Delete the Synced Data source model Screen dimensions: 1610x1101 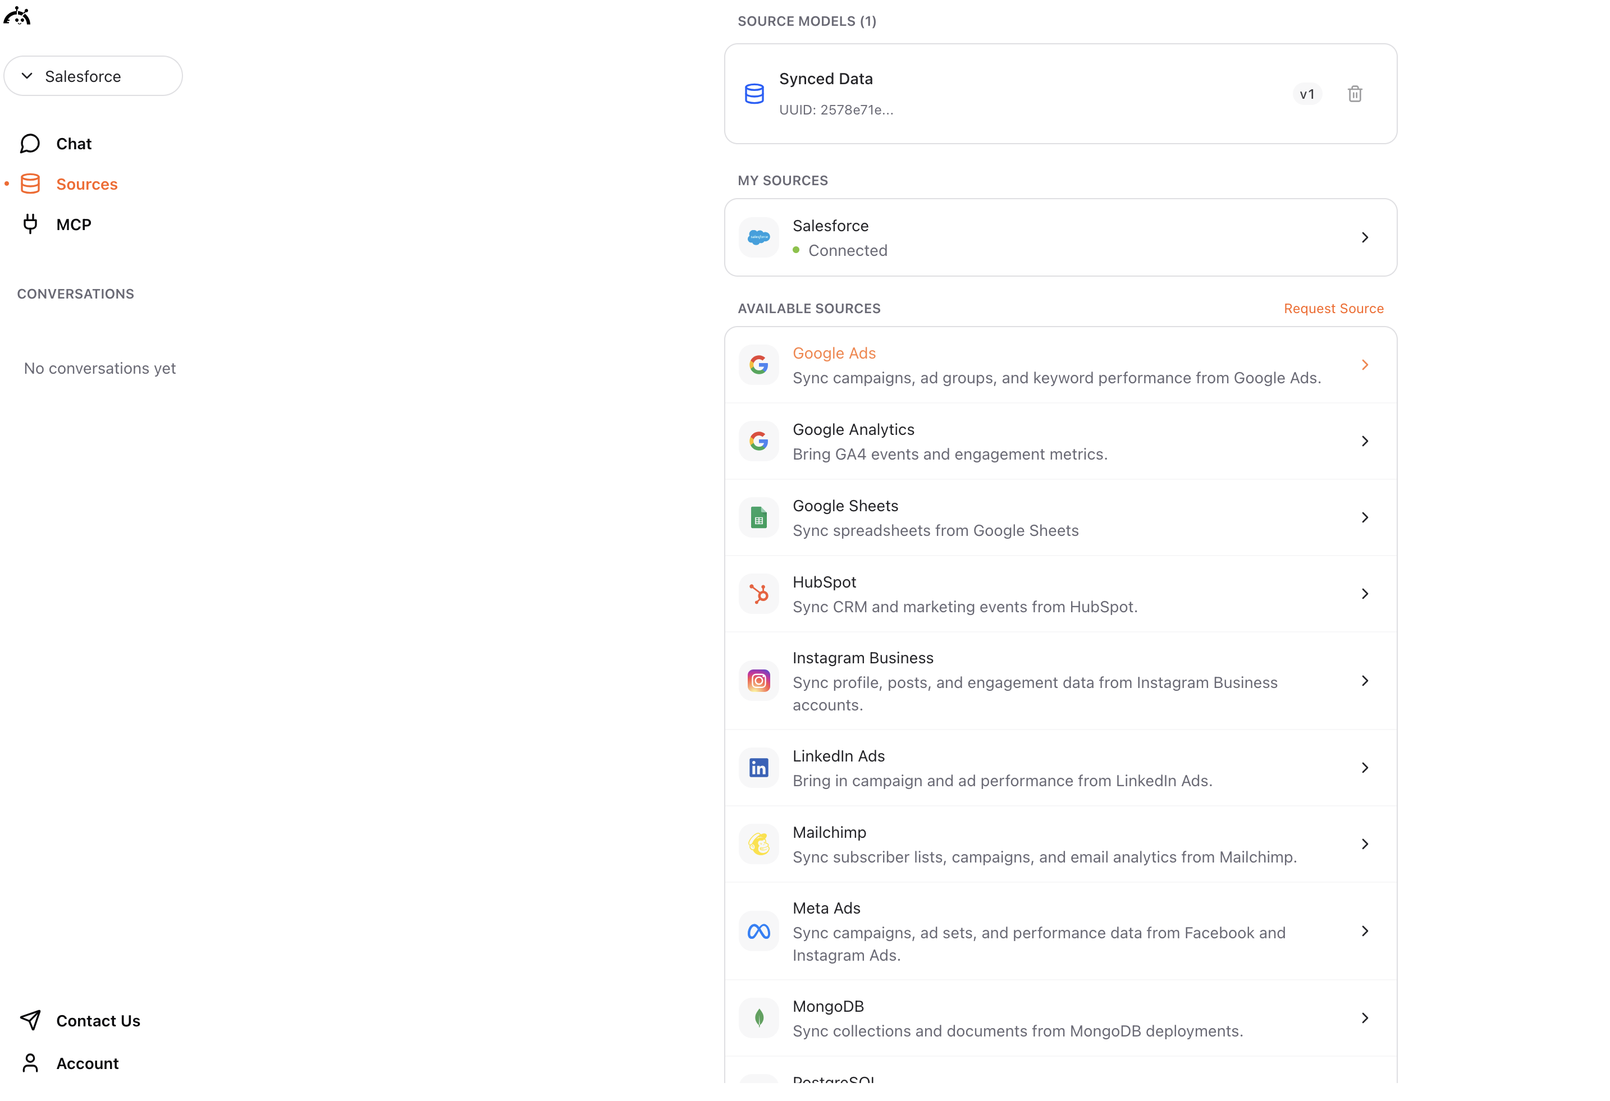(1356, 94)
